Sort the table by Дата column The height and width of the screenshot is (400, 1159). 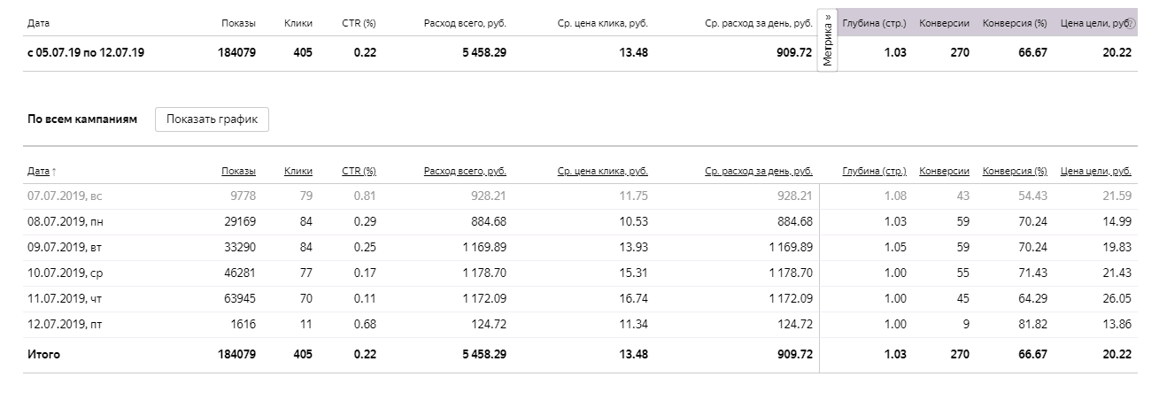(38, 171)
